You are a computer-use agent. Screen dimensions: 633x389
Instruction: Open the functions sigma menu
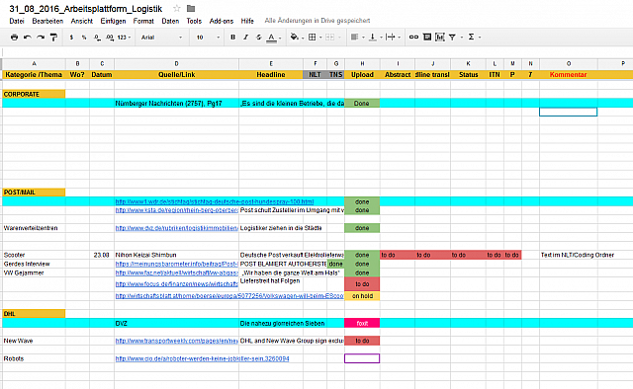point(474,38)
